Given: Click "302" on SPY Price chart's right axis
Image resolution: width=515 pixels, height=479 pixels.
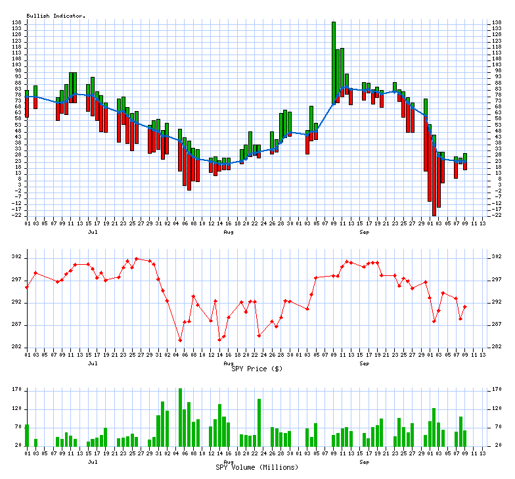Looking at the screenshot, I should point(497,258).
